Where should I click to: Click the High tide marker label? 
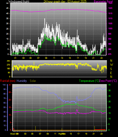(x=62, y=134)
